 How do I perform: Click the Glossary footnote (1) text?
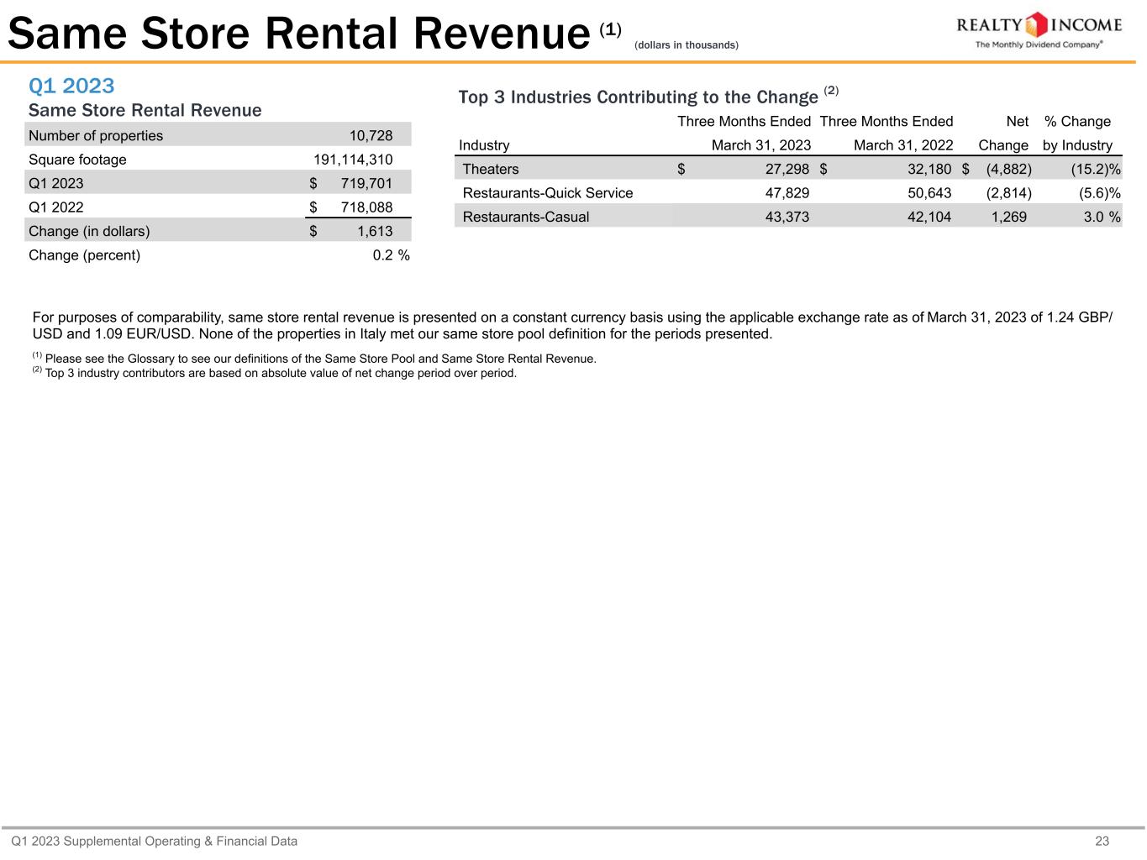click(x=319, y=359)
